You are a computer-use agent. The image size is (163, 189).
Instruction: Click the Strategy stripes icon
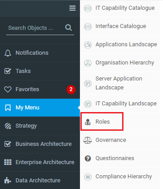8,126
